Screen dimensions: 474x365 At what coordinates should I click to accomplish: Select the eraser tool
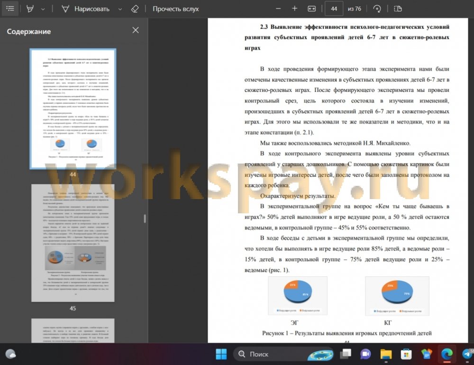(x=135, y=9)
